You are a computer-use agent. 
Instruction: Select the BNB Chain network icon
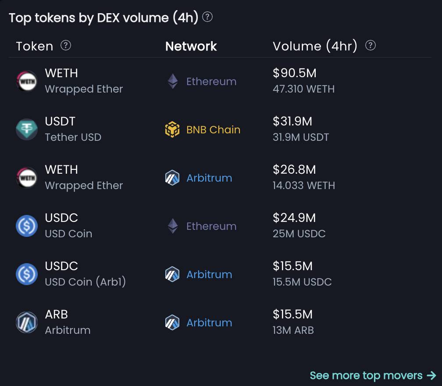(172, 129)
